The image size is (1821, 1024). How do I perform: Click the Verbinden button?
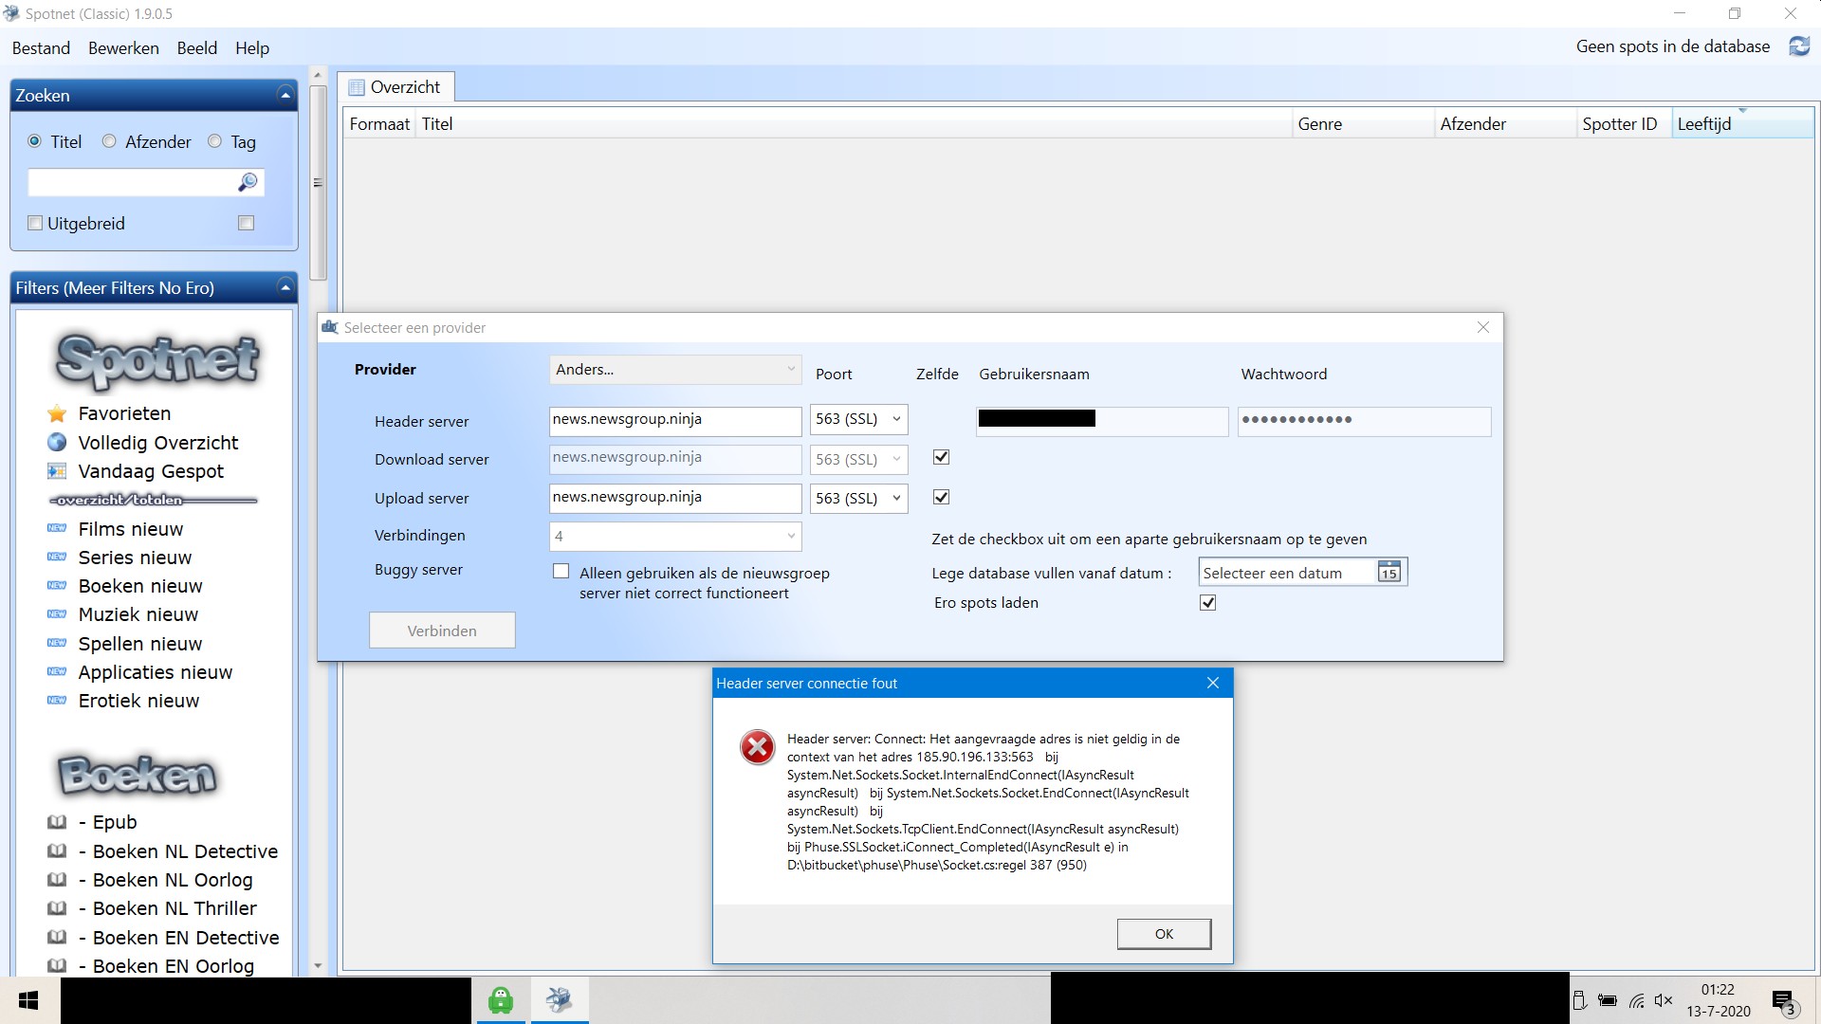442,631
